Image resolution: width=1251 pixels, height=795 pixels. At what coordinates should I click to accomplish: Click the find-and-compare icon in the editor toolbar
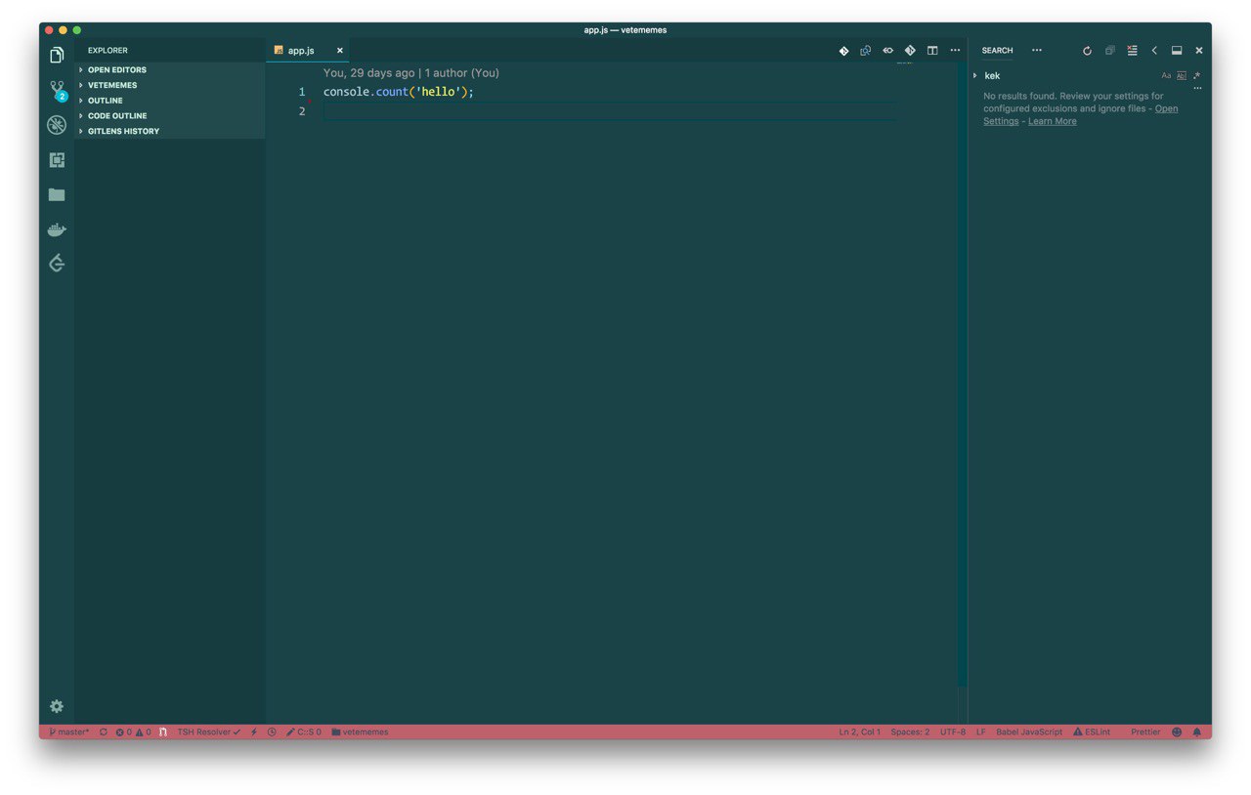(865, 51)
